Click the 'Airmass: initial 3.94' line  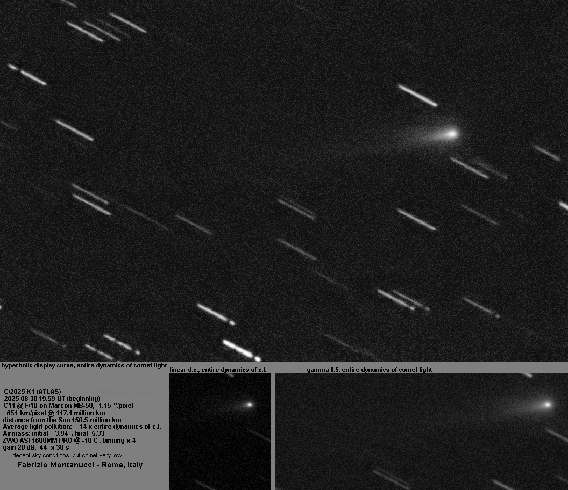[53, 433]
